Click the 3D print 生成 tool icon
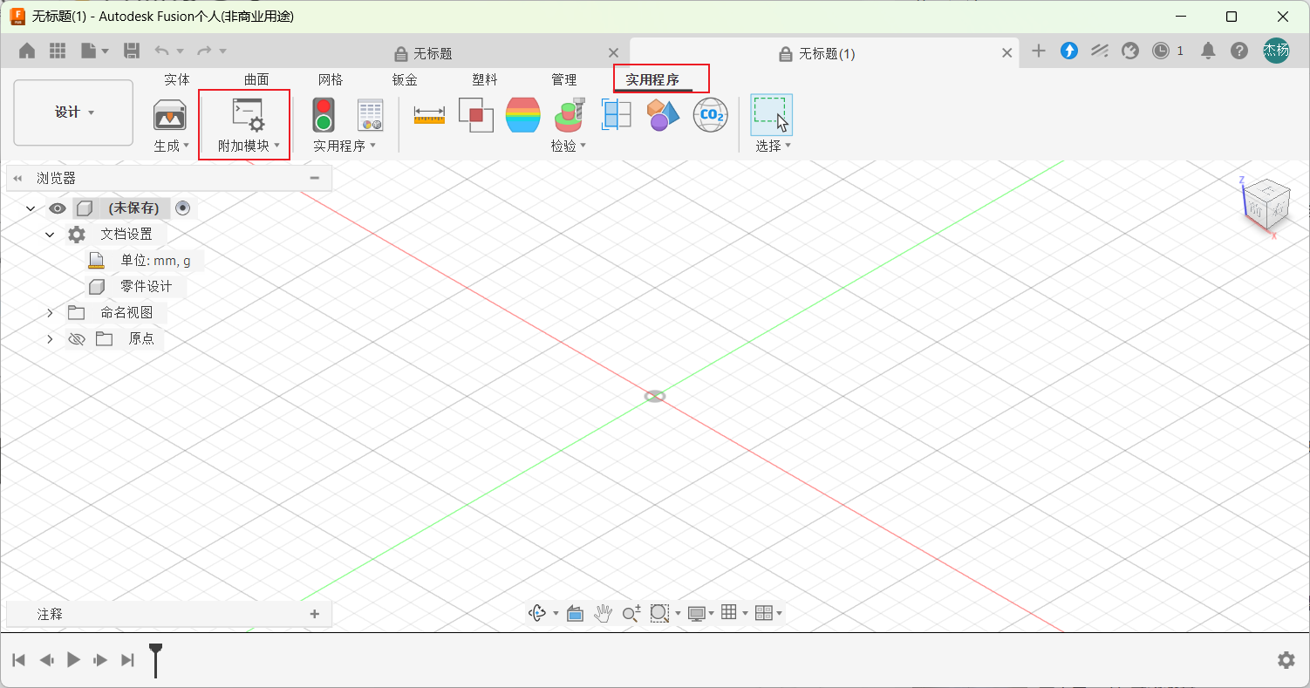This screenshot has width=1310, height=688. [x=170, y=115]
